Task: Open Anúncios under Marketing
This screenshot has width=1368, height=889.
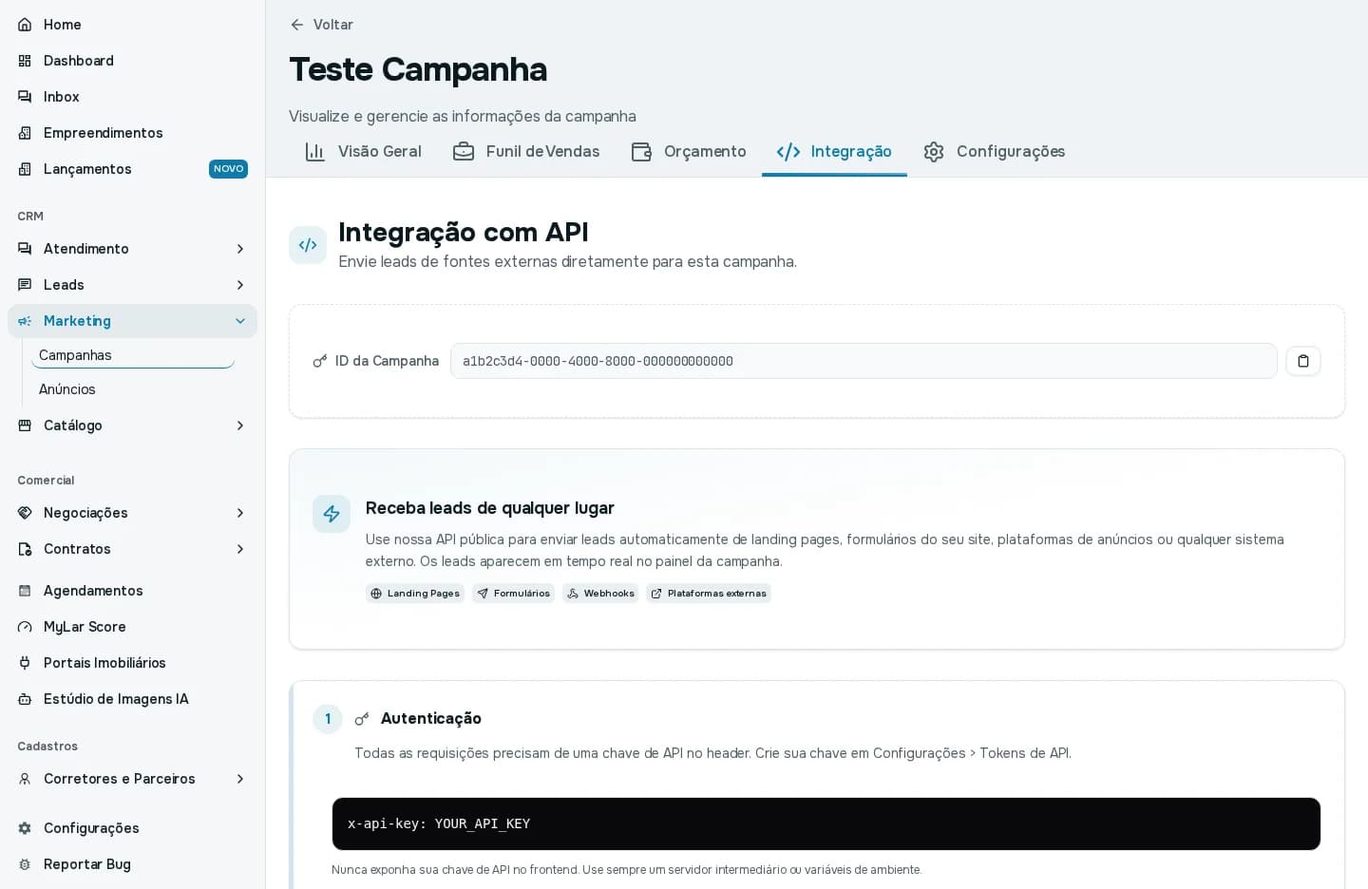Action: click(x=133, y=389)
